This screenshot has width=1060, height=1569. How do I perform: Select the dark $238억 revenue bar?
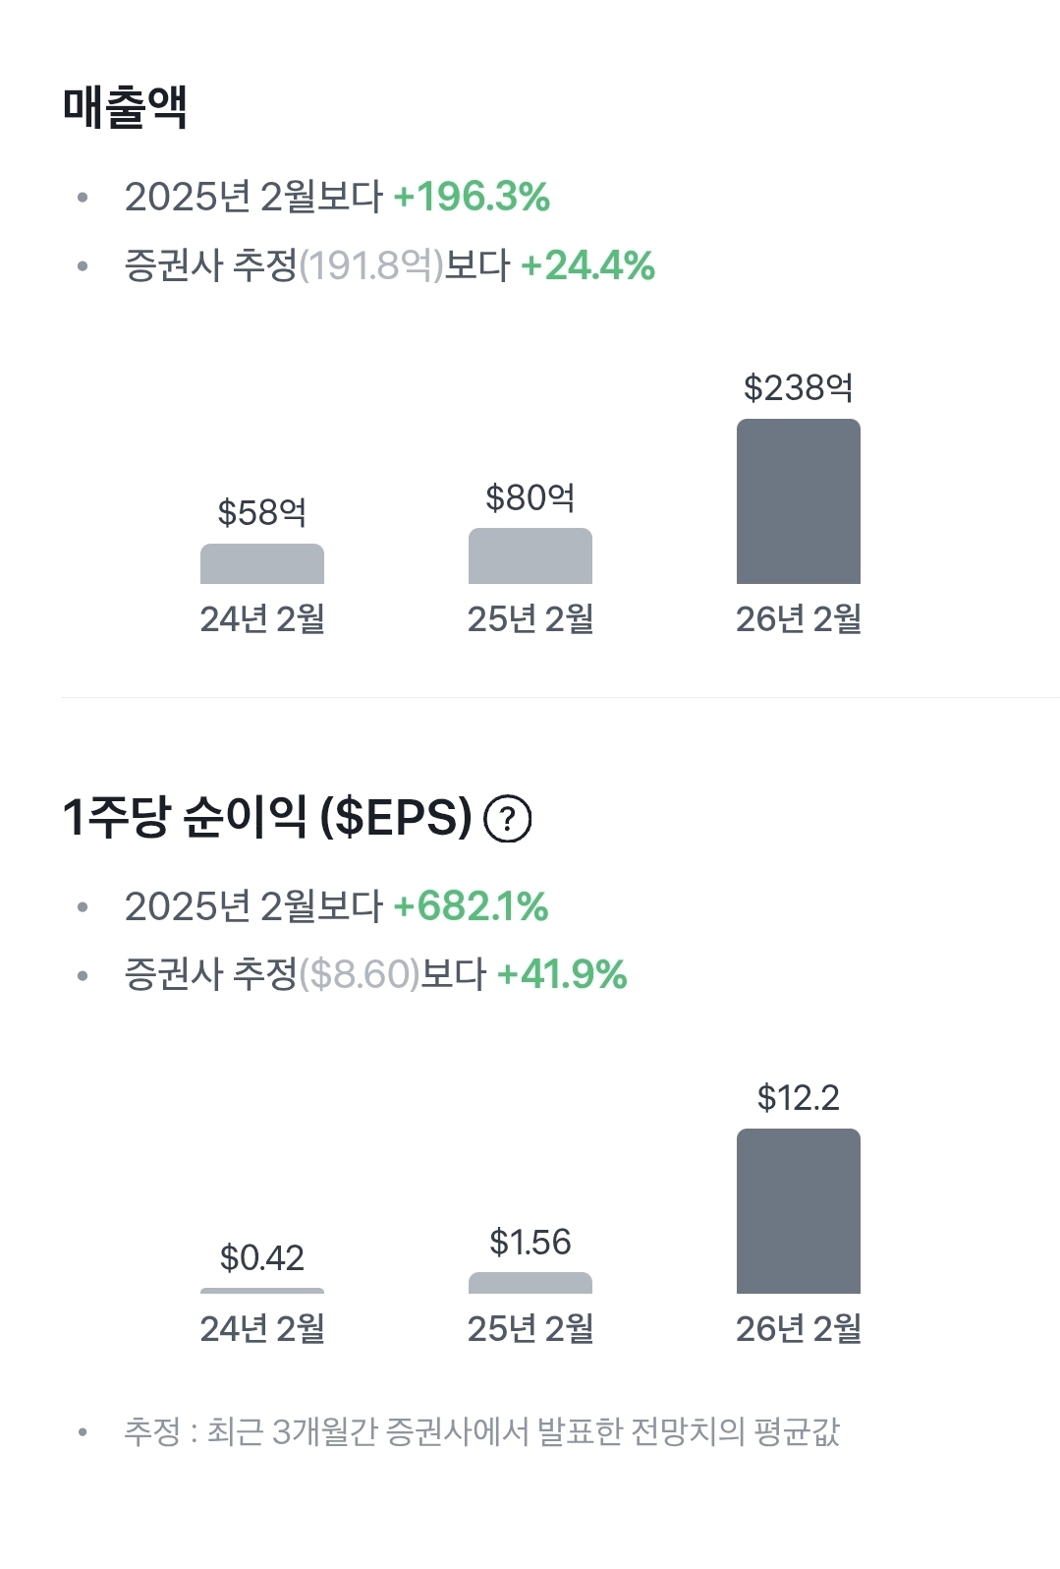pos(798,501)
